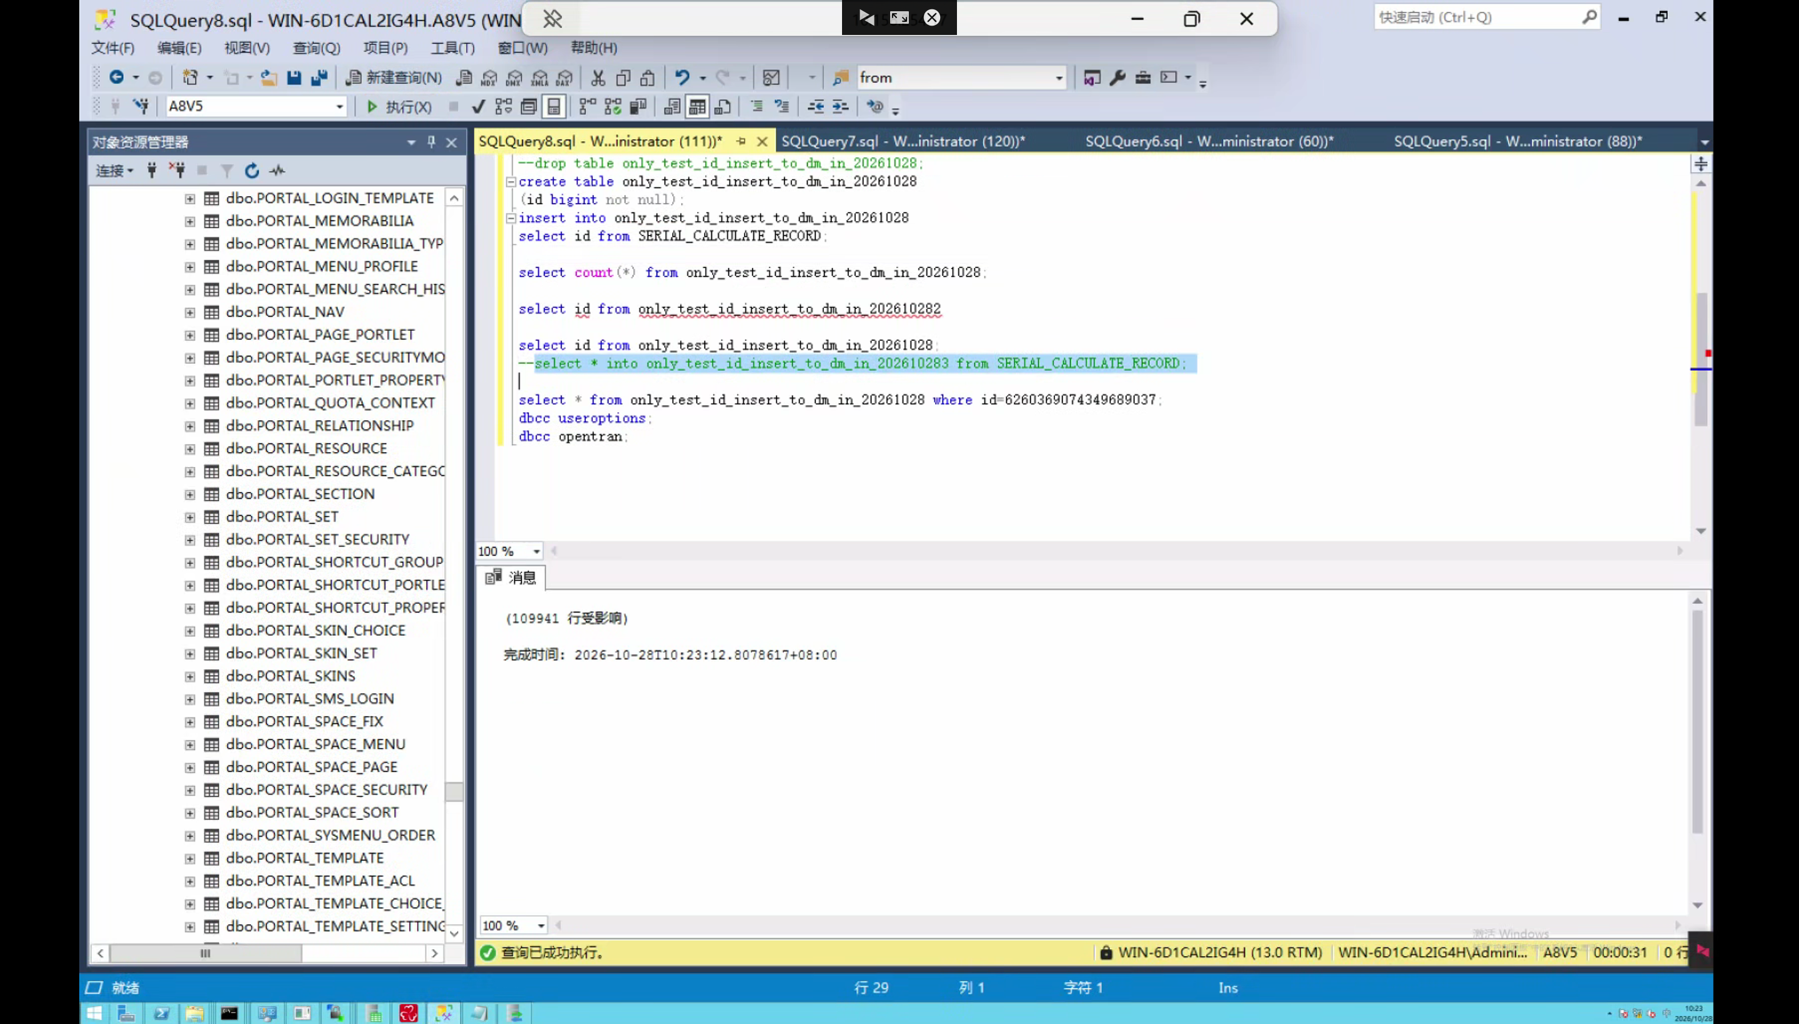Viewport: 1799px width, 1024px height.
Task: Open the 查询(Q) menu
Action: (316, 48)
